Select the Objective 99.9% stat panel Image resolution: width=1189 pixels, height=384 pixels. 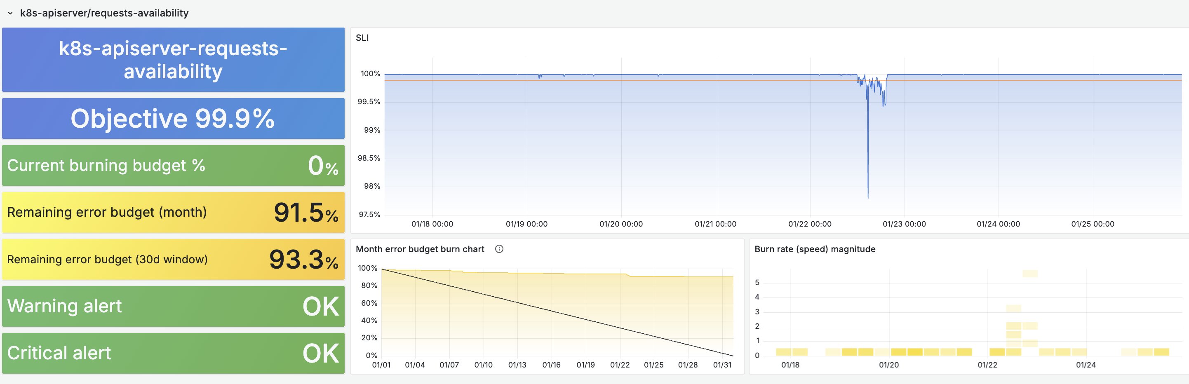[173, 119]
